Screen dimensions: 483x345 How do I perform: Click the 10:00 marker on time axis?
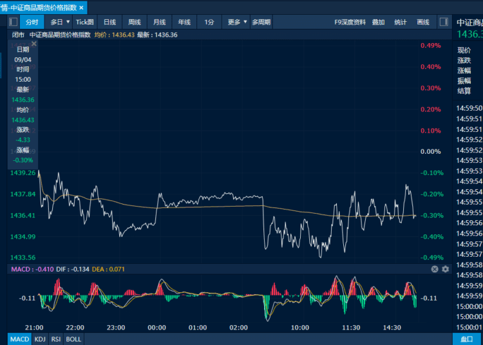300,328
